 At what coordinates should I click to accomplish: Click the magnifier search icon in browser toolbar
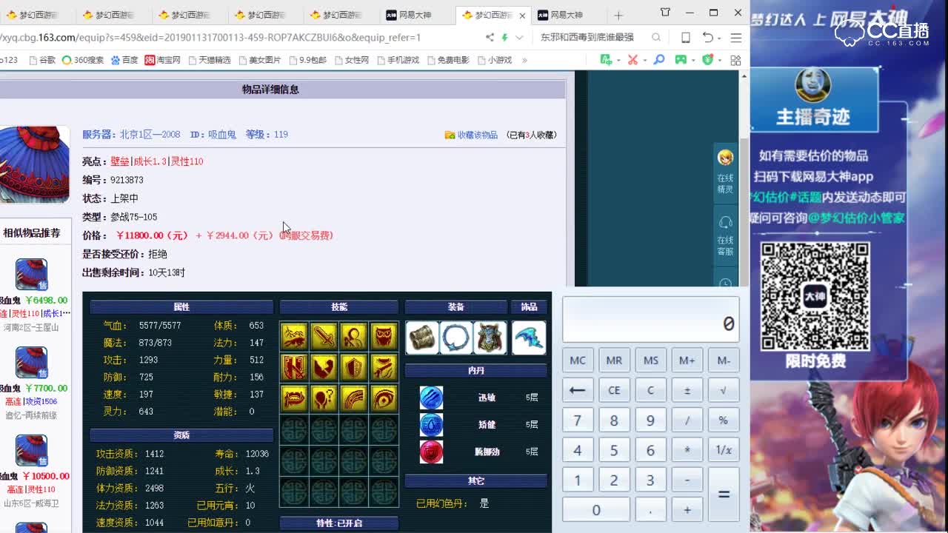click(658, 59)
